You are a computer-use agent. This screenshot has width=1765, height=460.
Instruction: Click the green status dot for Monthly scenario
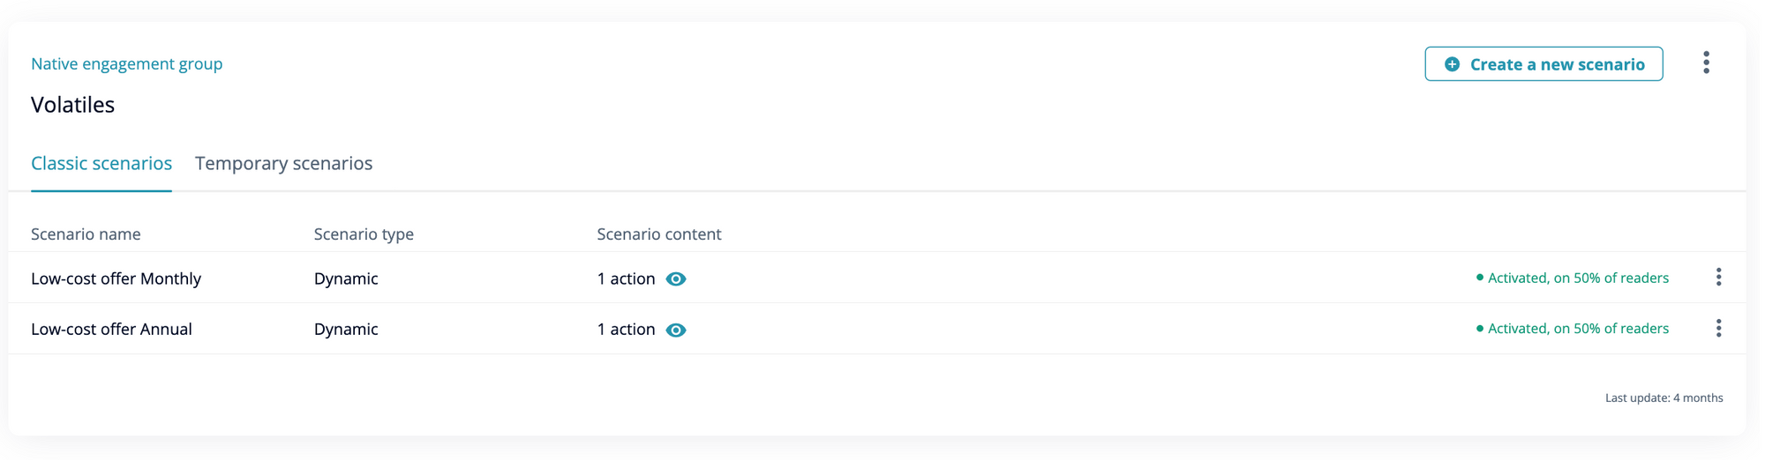(x=1480, y=278)
